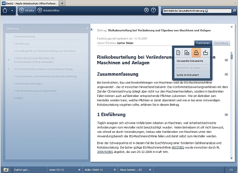Image resolution: width=238 pixels, height=173 pixels.
Task: Open a new tab with the plus button
Action: point(62,3)
